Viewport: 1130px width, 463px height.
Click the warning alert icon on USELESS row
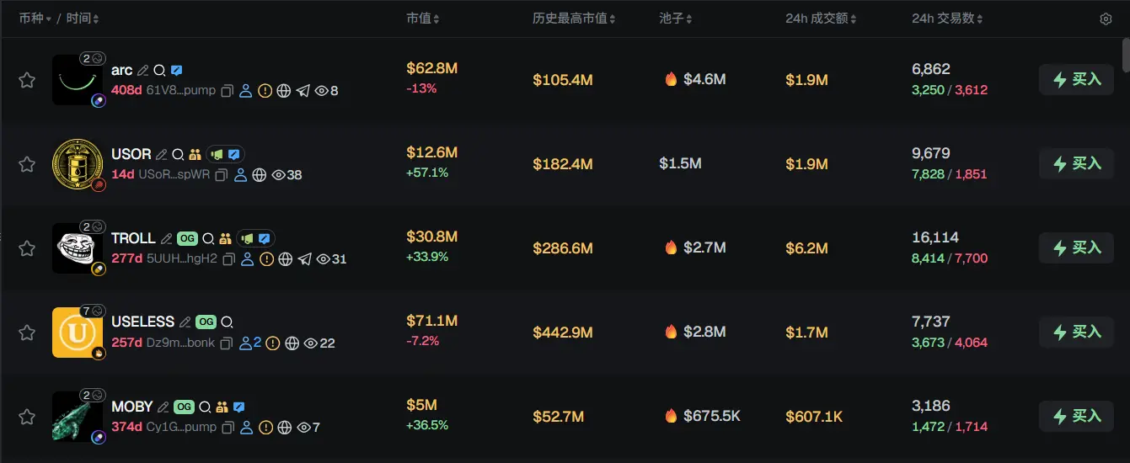274,343
